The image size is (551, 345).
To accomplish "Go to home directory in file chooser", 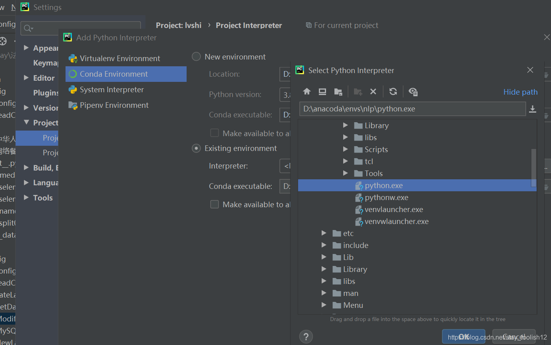I will (307, 91).
